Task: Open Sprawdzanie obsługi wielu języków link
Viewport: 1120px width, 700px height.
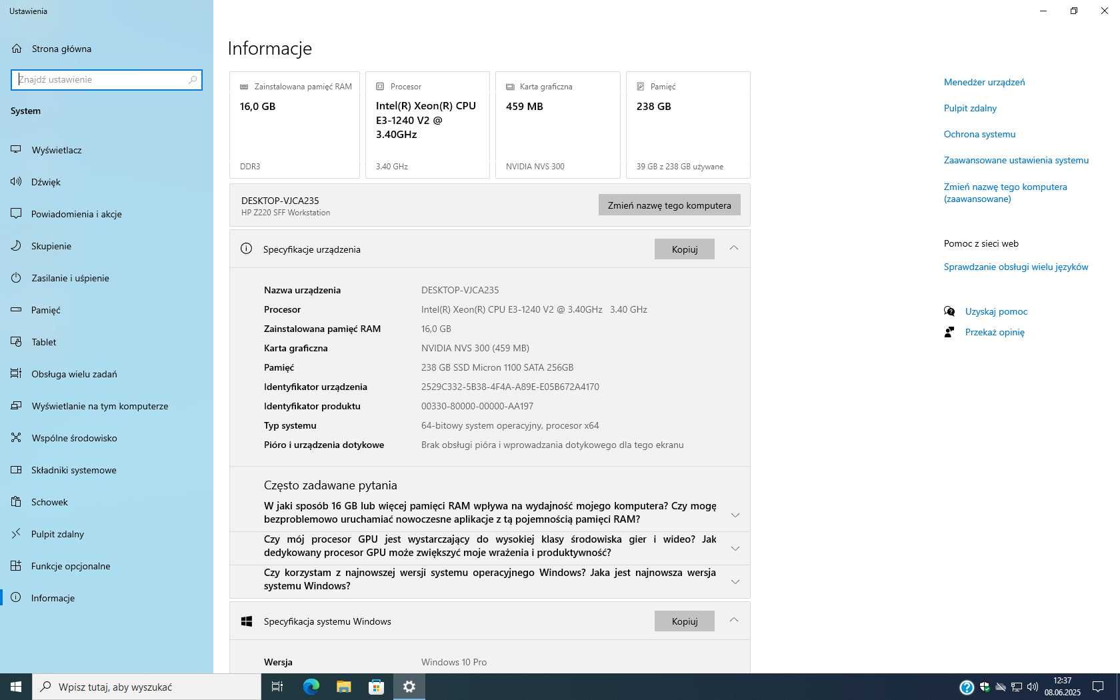Action: [1016, 267]
